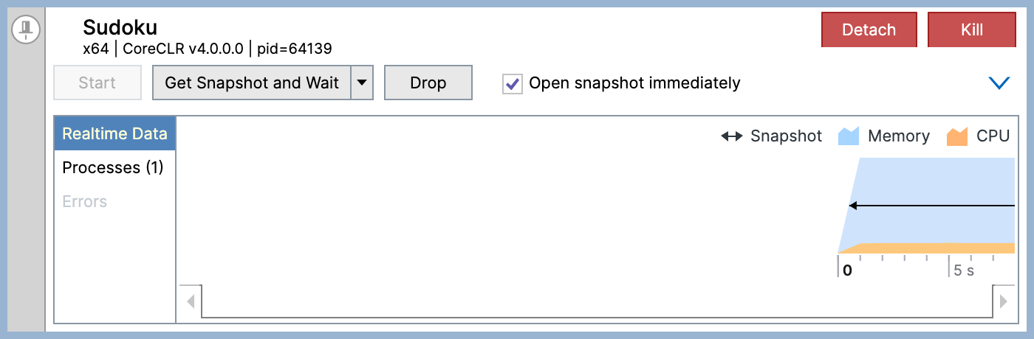Click the black snapshot arrow in chart
This screenshot has width=1034, height=339.
point(931,206)
